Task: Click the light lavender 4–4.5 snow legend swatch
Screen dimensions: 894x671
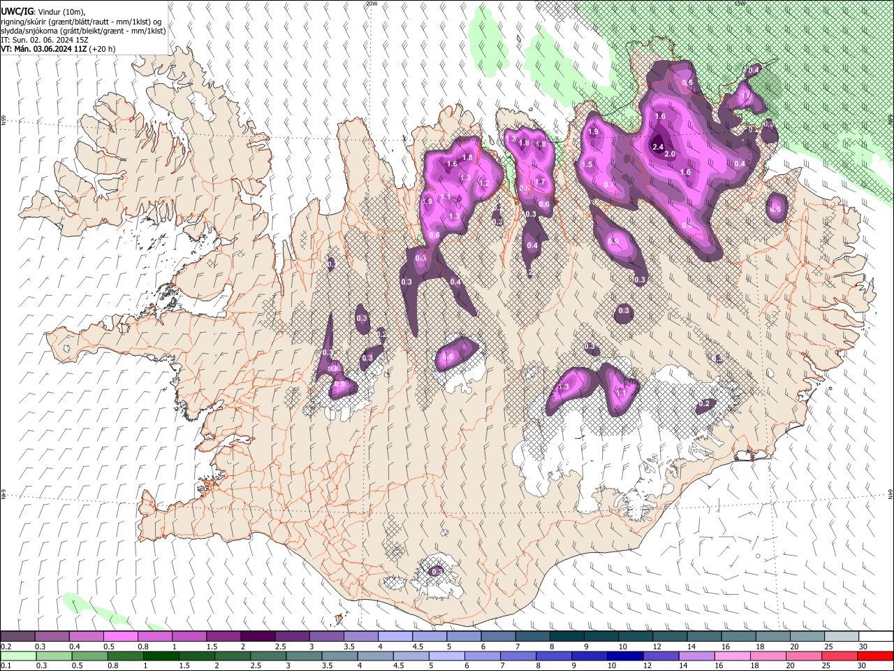Action: (x=395, y=636)
